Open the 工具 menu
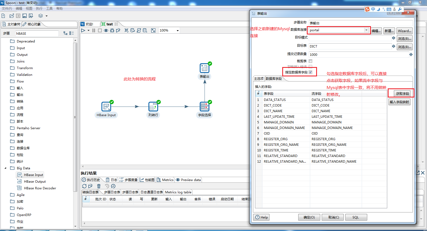 49,9
